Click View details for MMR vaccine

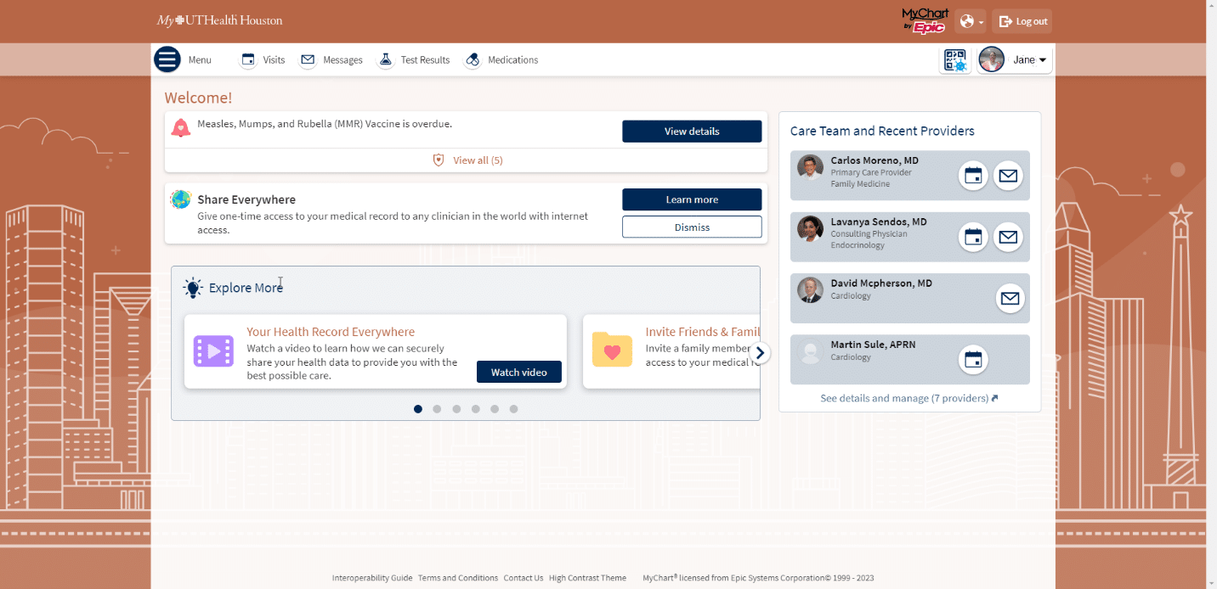(692, 132)
